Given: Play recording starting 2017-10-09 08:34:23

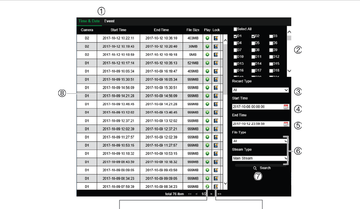Looking at the screenshot, I should 207,178.
